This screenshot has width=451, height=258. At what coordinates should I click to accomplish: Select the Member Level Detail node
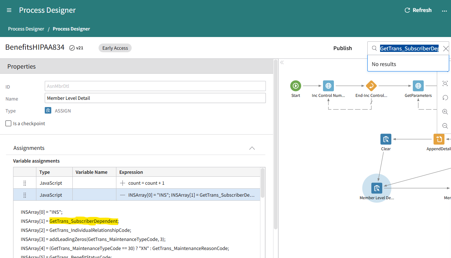point(377,188)
